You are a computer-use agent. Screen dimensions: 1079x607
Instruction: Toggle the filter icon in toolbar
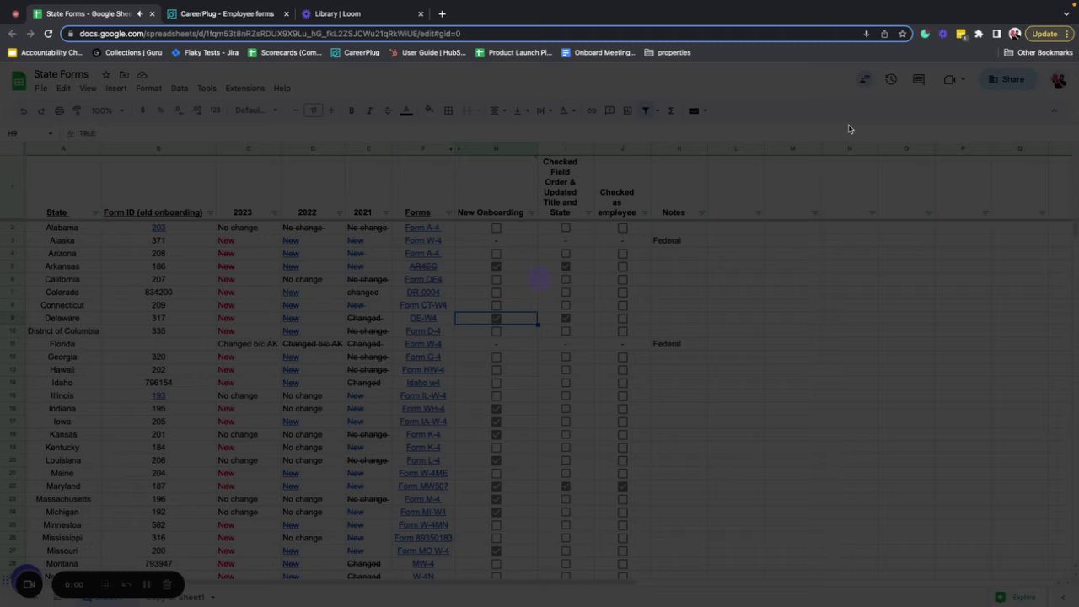pos(645,110)
